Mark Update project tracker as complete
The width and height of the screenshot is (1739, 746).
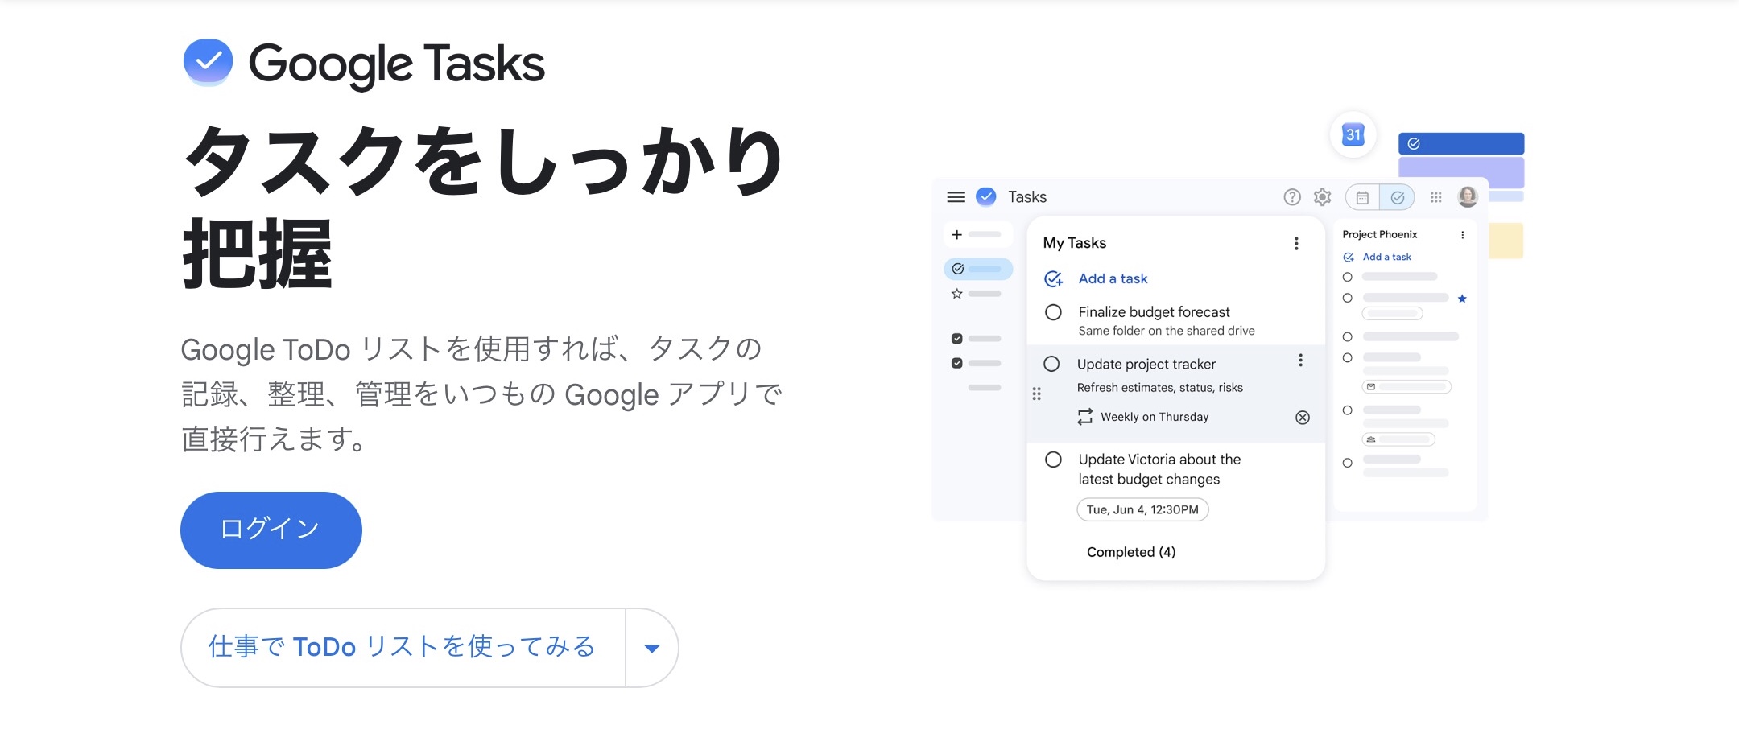(x=1051, y=364)
